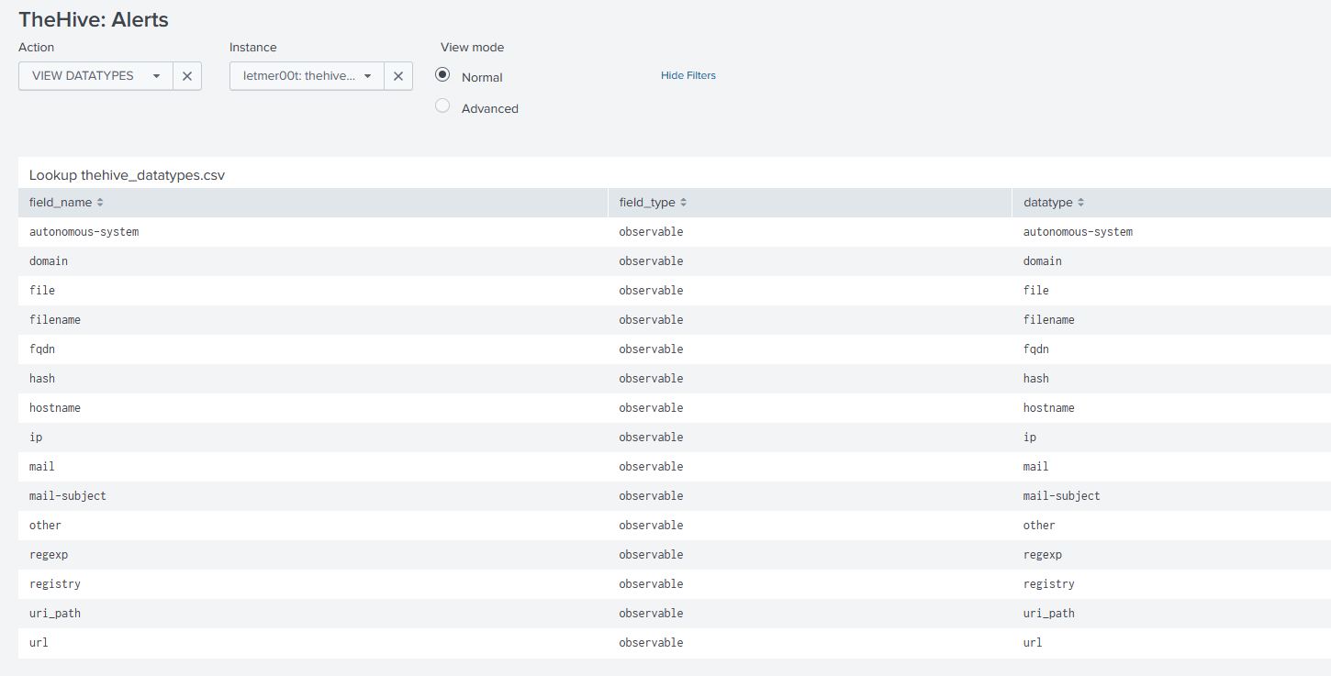Sort table by field_type column
Viewport: 1331px width, 676px height.
pos(653,203)
